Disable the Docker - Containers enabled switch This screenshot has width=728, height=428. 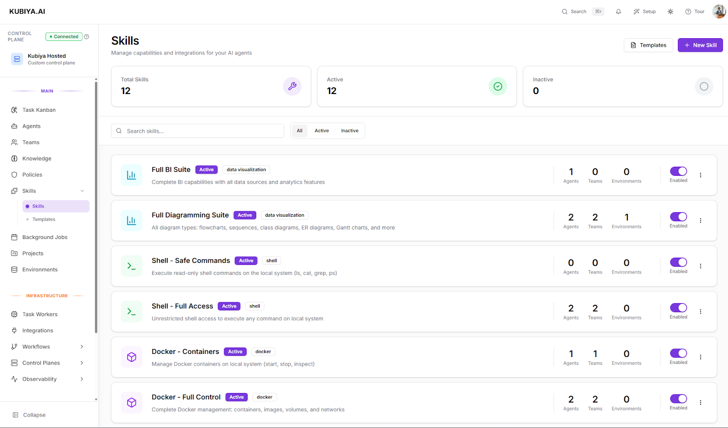tap(678, 353)
